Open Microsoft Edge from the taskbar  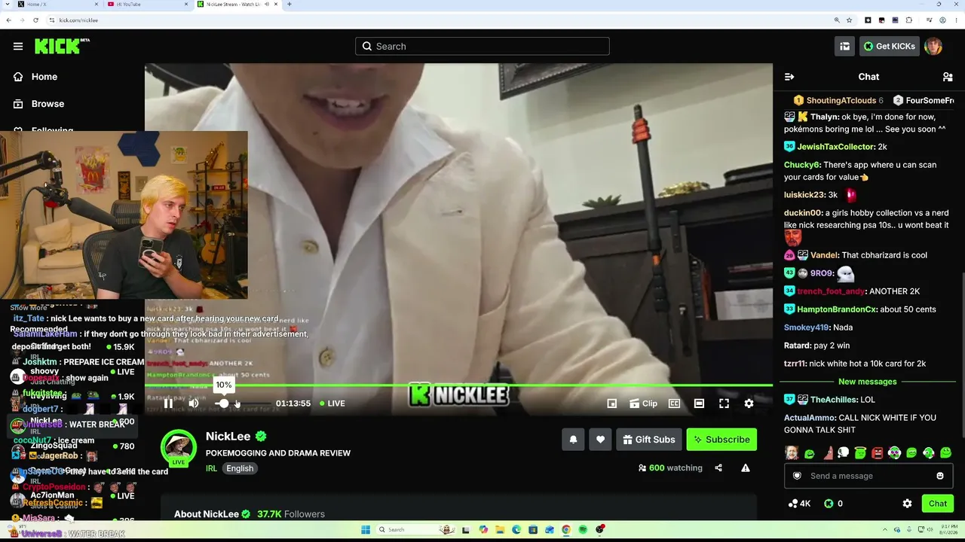(516, 530)
